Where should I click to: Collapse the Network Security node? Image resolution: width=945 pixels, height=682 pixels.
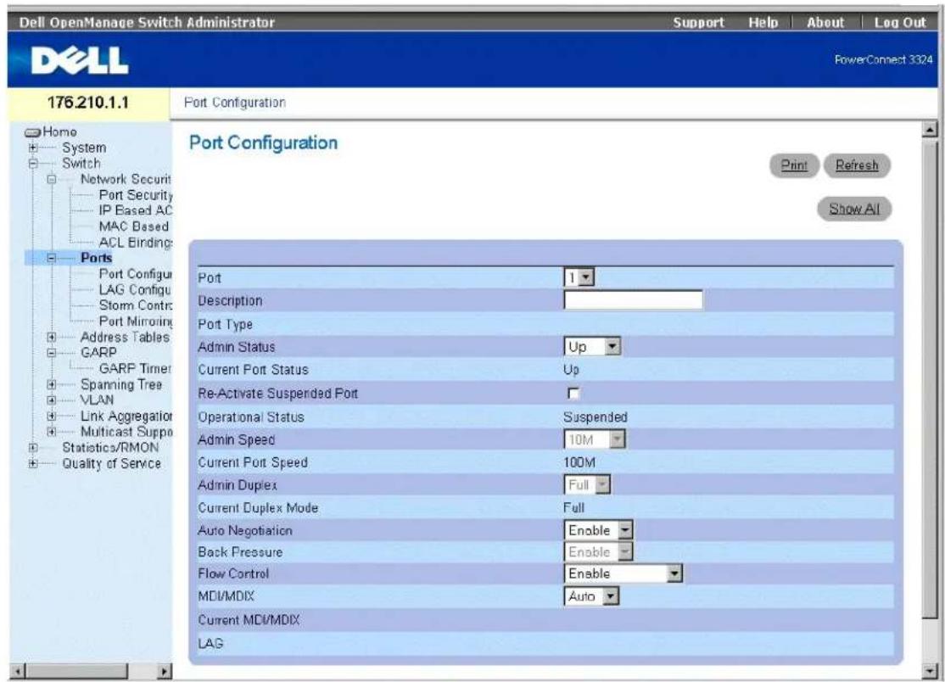click(x=52, y=179)
